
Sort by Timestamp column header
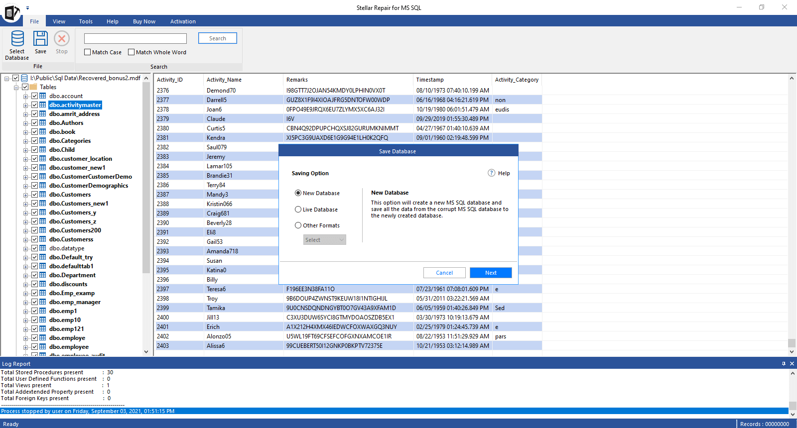452,80
